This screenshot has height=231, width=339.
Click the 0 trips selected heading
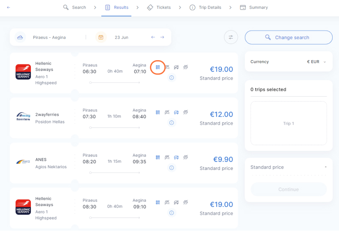coord(268,89)
